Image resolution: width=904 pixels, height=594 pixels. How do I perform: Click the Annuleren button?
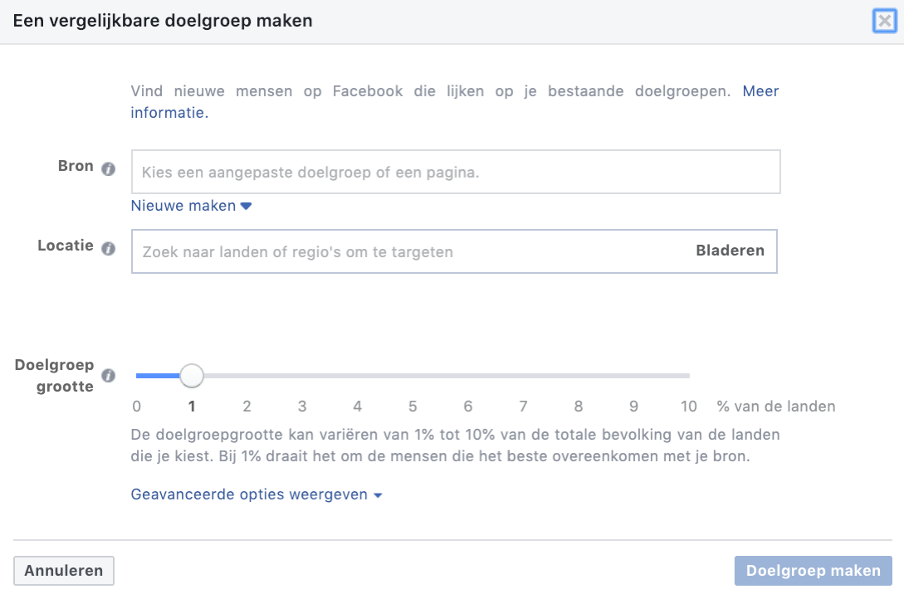click(63, 571)
